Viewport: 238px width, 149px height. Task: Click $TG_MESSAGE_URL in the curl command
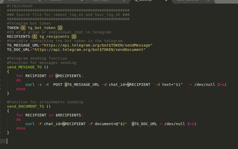tap(82, 85)
